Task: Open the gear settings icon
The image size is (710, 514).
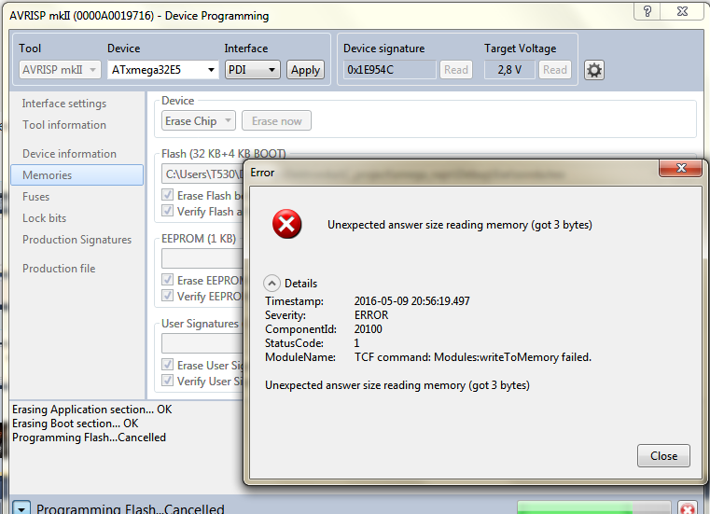Action: click(594, 70)
